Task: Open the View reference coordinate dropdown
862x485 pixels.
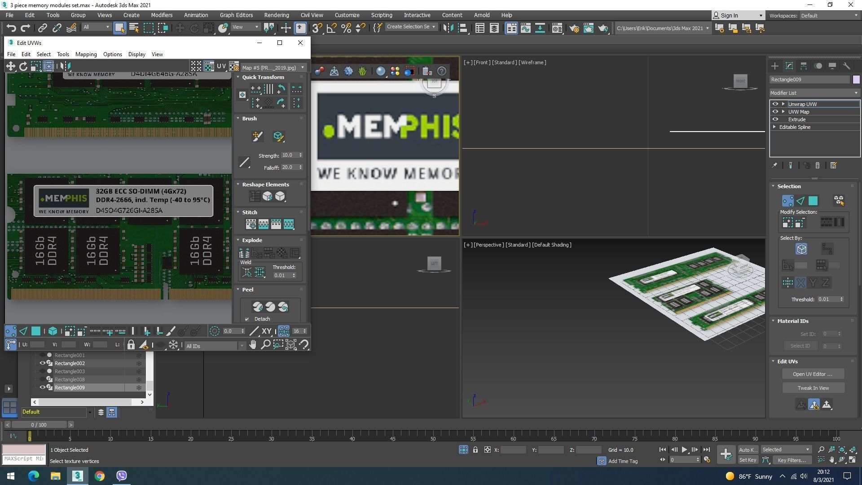Action: coord(246,27)
